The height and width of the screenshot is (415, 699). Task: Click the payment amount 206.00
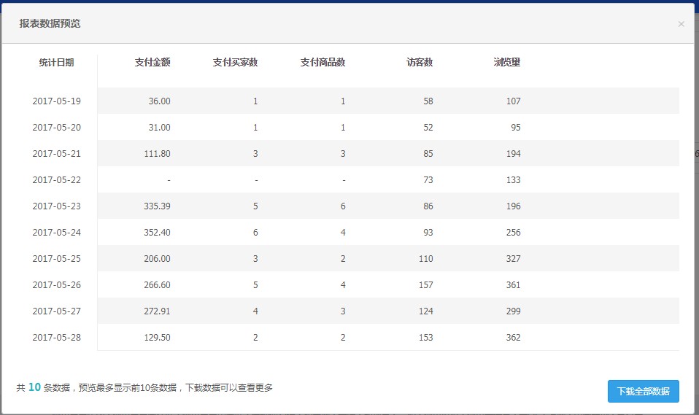[157, 259]
